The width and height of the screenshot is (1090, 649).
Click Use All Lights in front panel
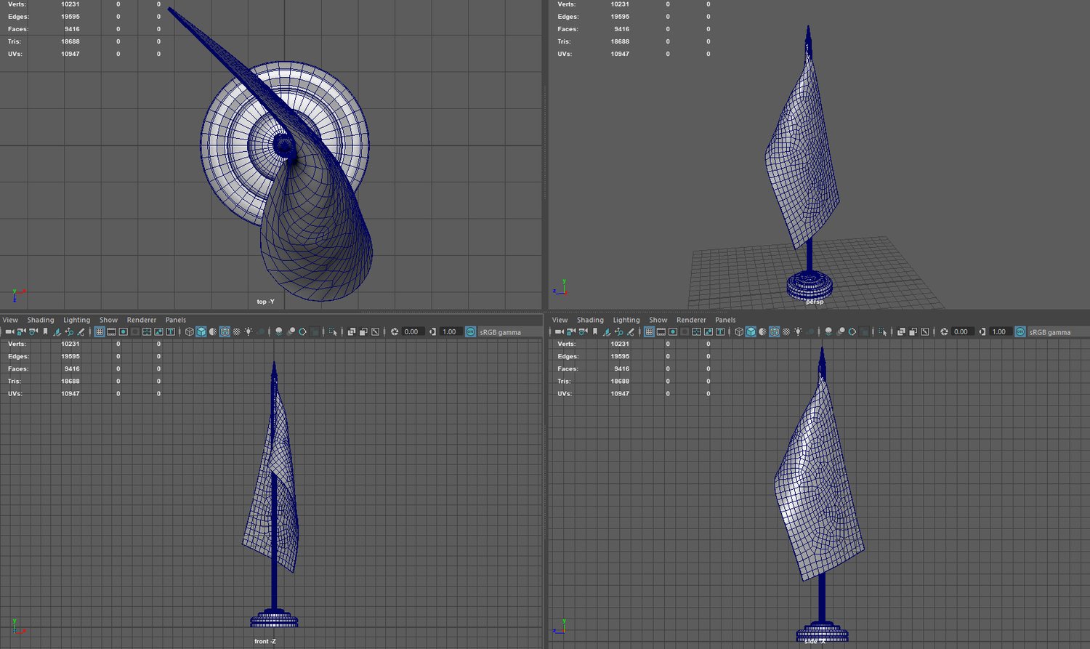249,332
